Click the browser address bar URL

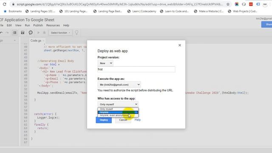120,4
